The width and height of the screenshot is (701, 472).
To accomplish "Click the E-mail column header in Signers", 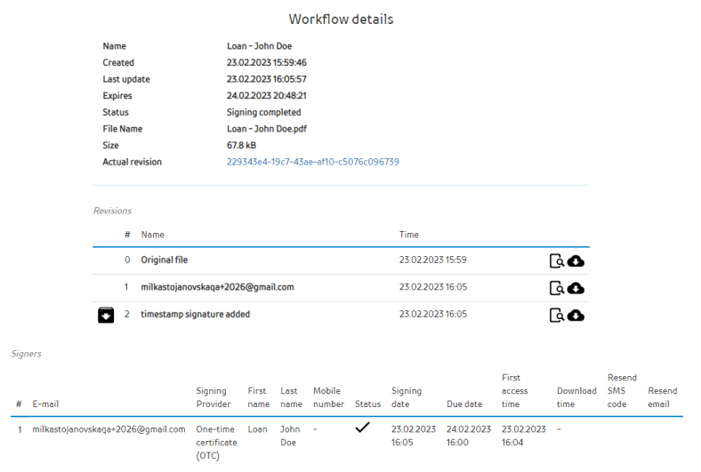I will point(46,404).
